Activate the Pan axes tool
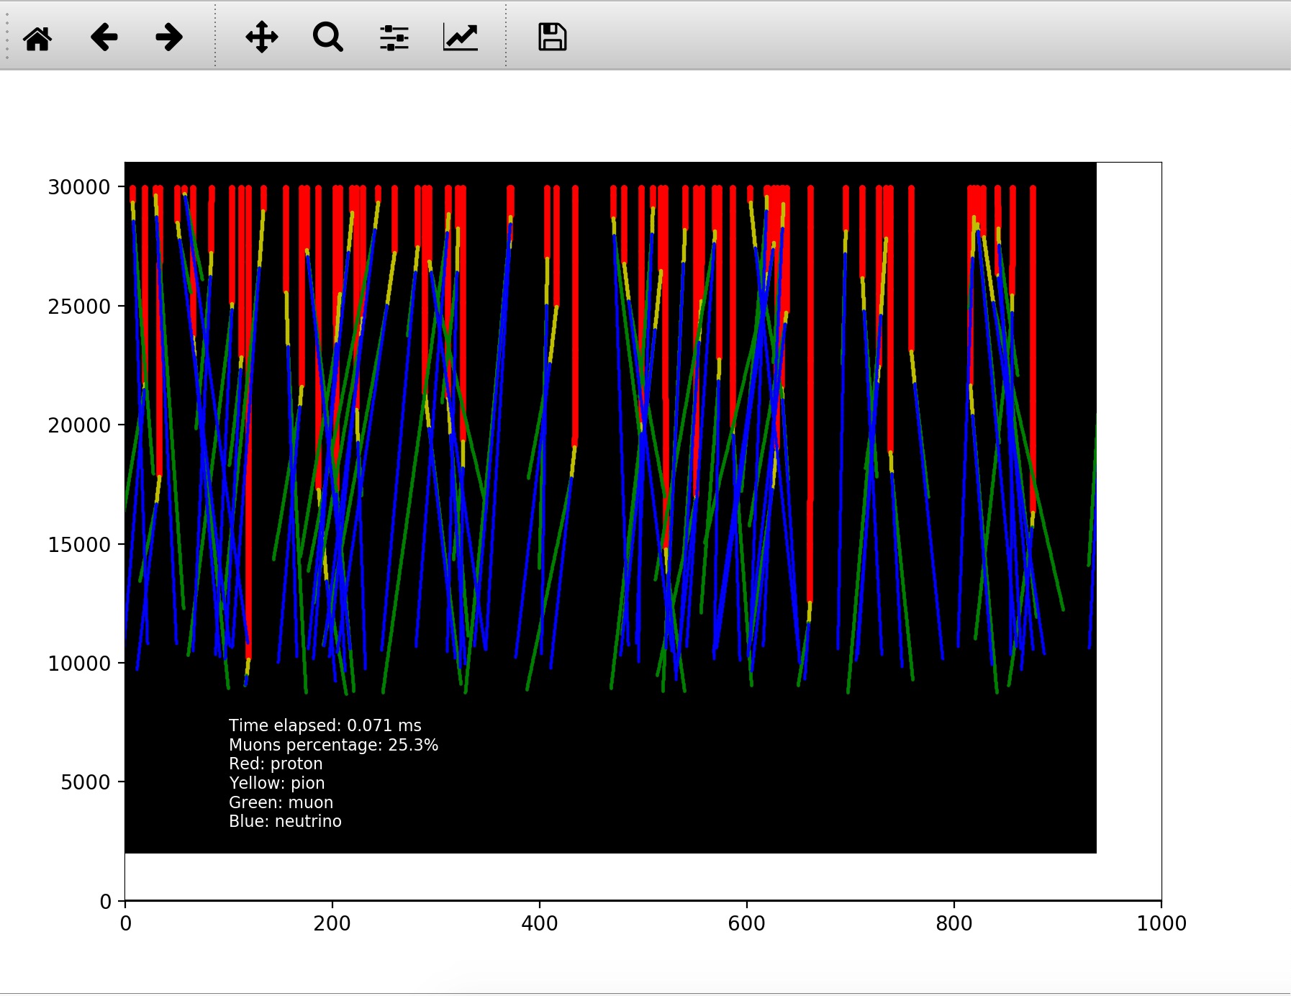This screenshot has width=1291, height=996. (x=261, y=37)
